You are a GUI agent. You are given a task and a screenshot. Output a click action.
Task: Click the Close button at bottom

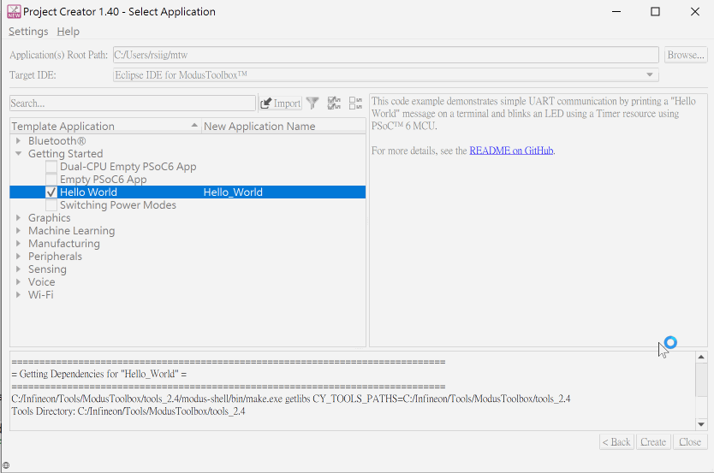coord(690,441)
